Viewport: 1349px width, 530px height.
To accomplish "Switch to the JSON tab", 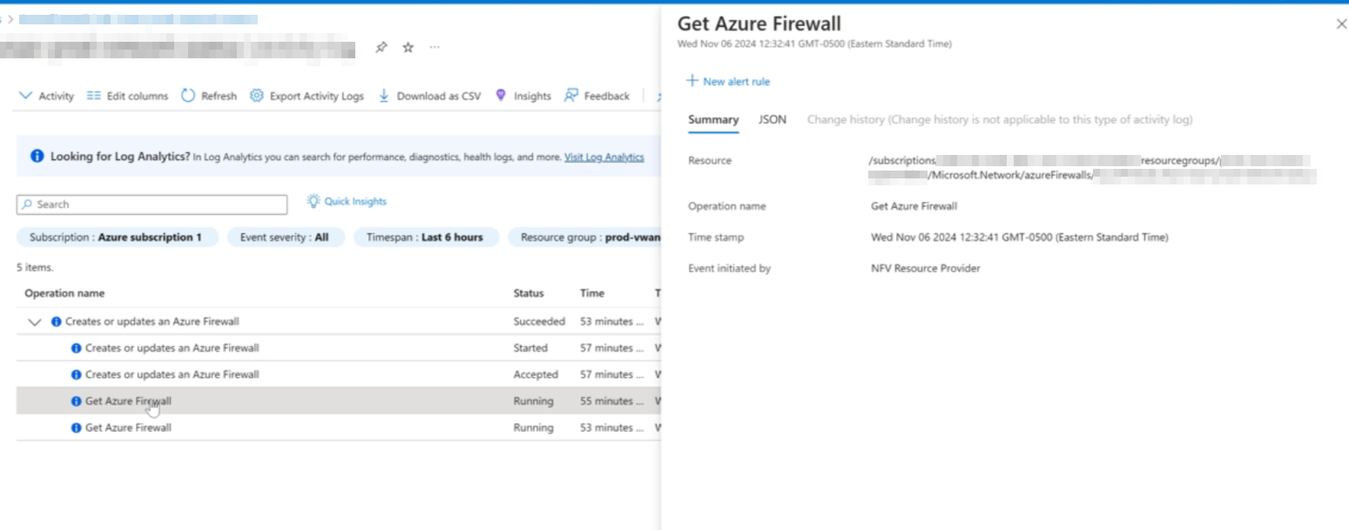I will tap(772, 120).
